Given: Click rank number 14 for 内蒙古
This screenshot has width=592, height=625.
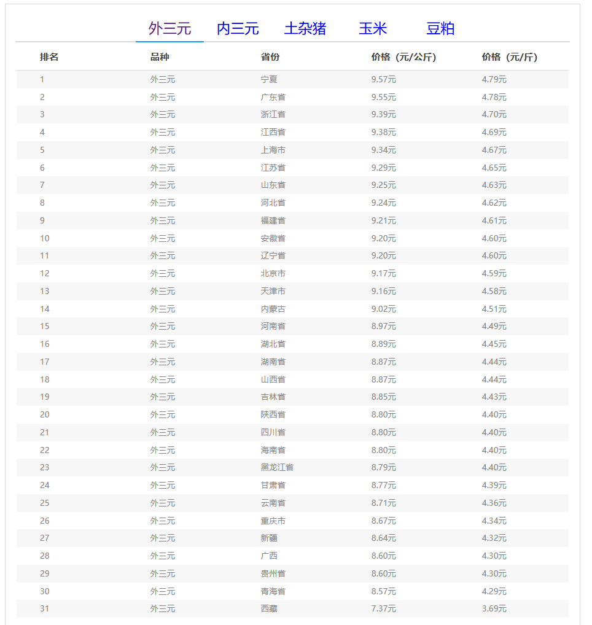Looking at the screenshot, I should tap(45, 309).
